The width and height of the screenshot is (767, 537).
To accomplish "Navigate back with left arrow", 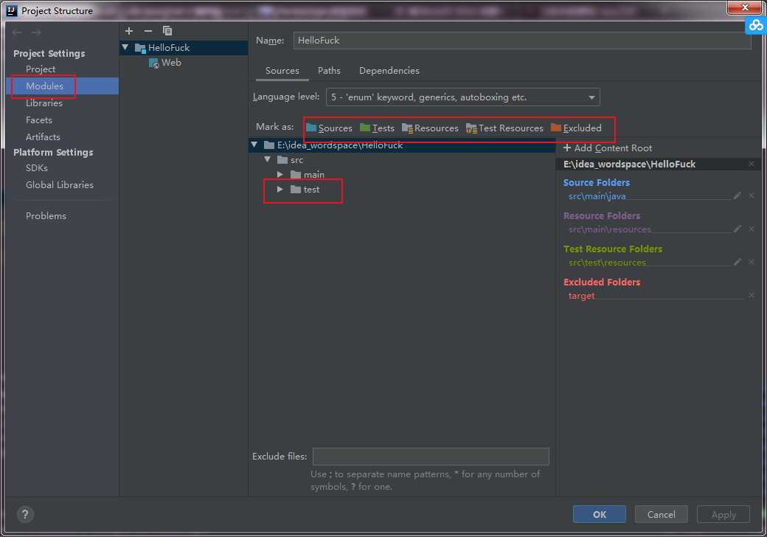I will tap(17, 32).
